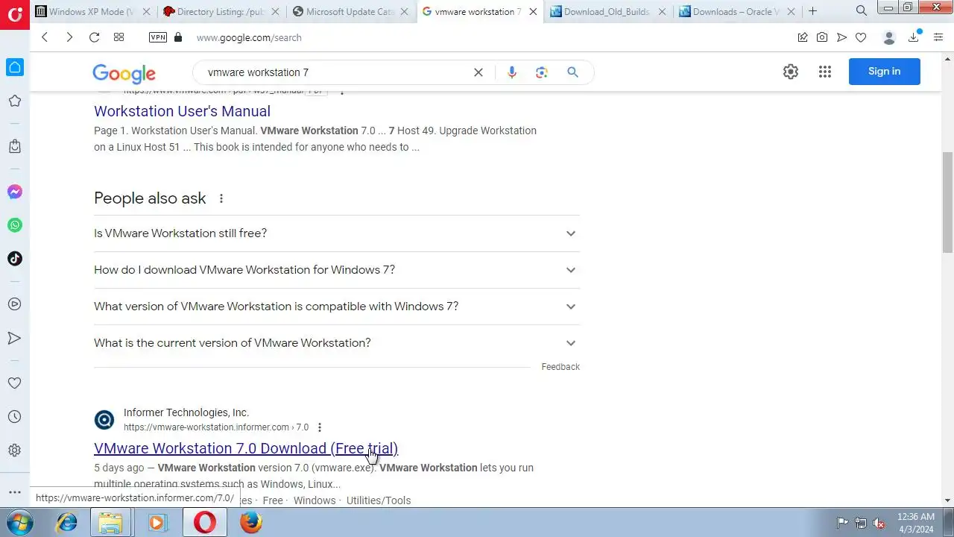Switch to Microsoft Update Catalog tab
This screenshot has height=537, width=954.
coord(352,12)
